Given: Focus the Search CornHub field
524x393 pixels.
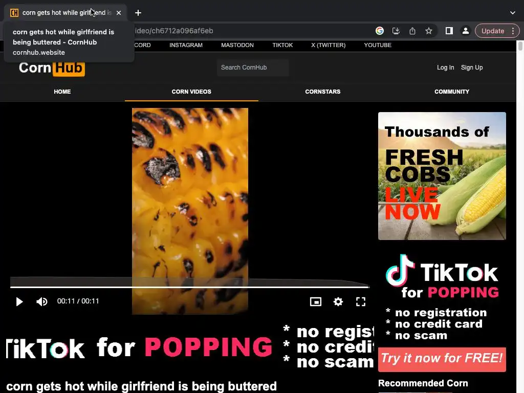Looking at the screenshot, I should (x=253, y=68).
